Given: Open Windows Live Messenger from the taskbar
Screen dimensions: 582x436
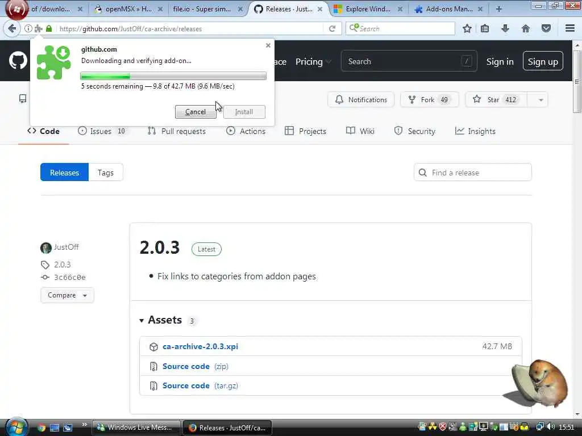Looking at the screenshot, I should tap(136, 427).
